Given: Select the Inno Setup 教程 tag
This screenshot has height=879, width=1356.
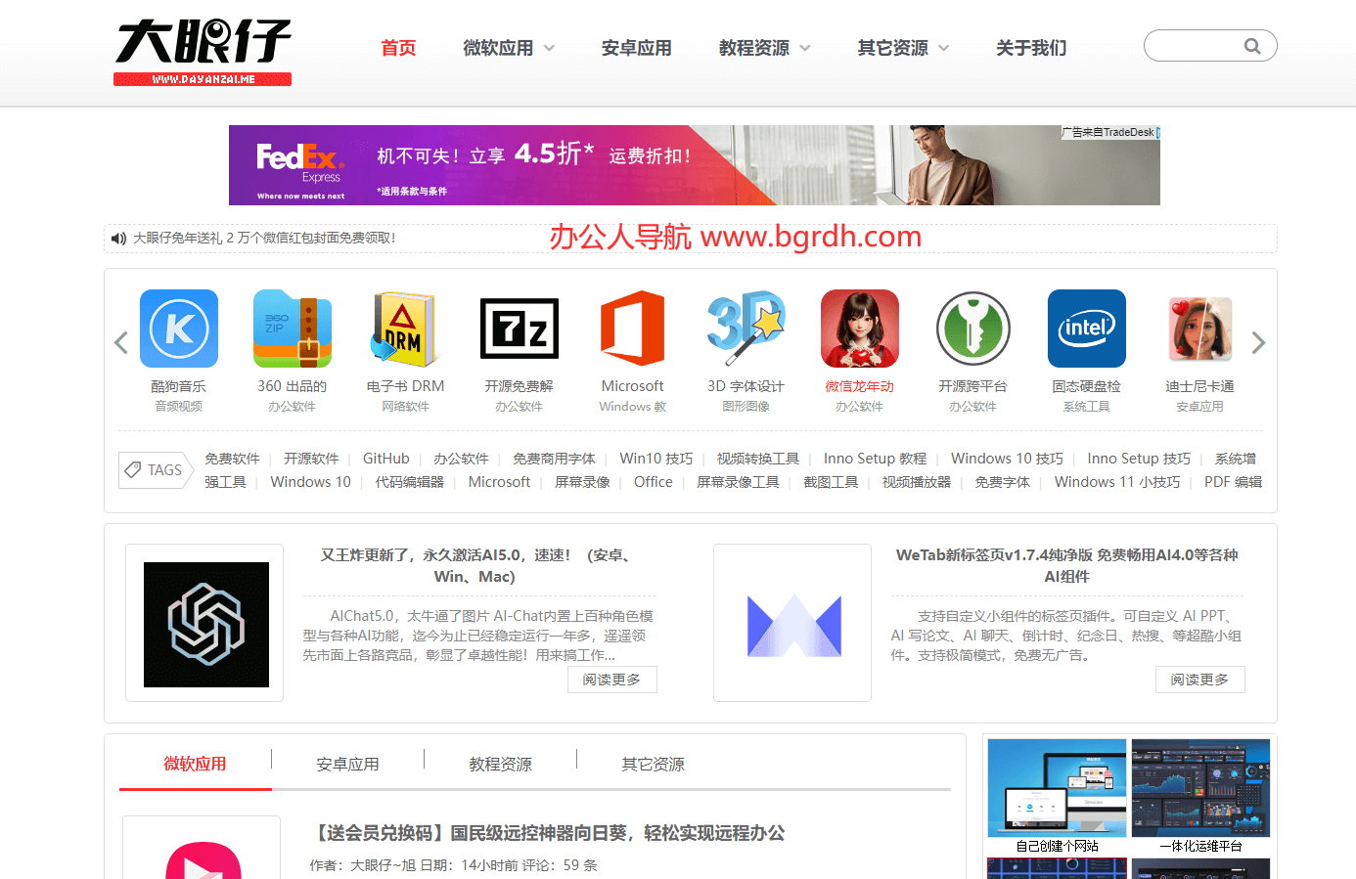Looking at the screenshot, I should tap(875, 459).
